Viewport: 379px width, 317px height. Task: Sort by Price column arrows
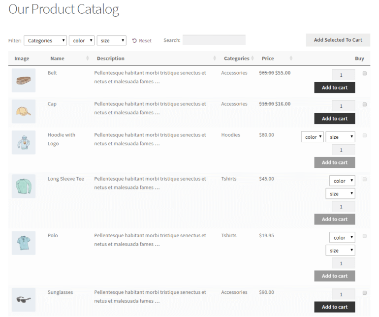tap(291, 58)
